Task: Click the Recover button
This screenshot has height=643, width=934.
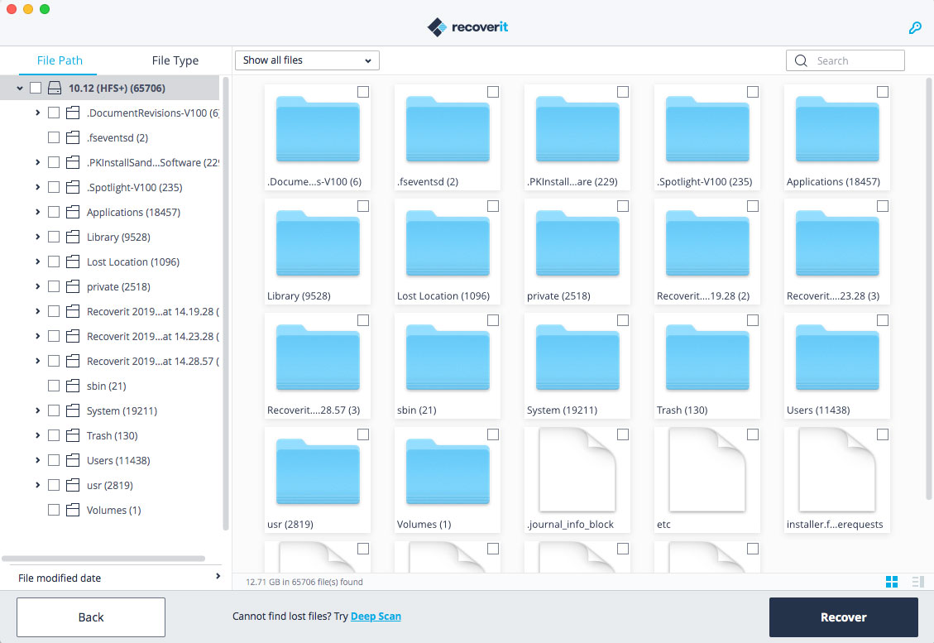Action: click(843, 617)
